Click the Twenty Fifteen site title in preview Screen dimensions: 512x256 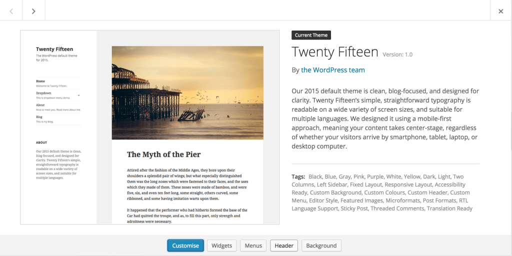(x=54, y=49)
